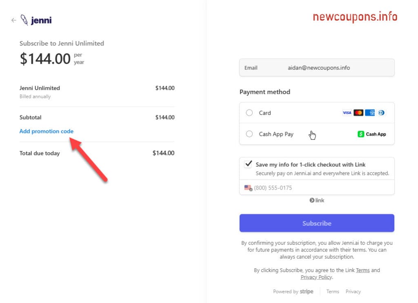Click Powered by Stripe link
418x303 pixels.
tap(293, 292)
